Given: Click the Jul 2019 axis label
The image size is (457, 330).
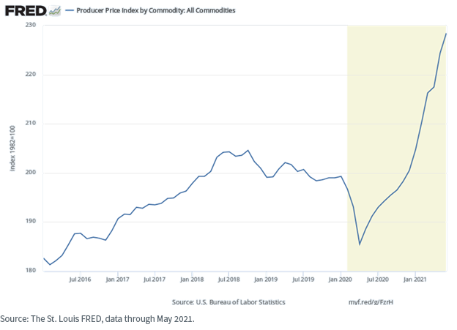Looking at the screenshot, I should tap(303, 280).
